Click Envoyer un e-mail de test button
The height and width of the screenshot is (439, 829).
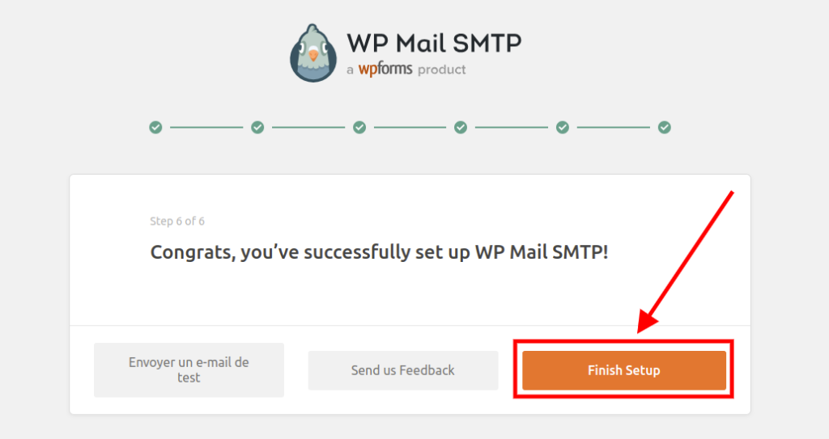pyautogui.click(x=189, y=370)
